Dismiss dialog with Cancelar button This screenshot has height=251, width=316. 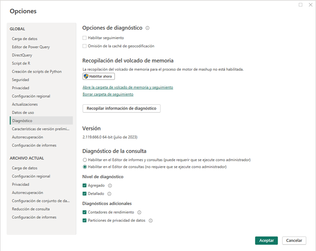click(294, 241)
